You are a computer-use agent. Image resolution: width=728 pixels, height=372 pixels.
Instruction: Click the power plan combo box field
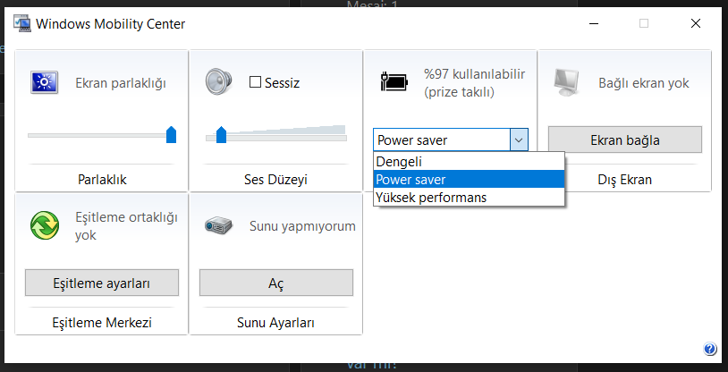[441, 139]
